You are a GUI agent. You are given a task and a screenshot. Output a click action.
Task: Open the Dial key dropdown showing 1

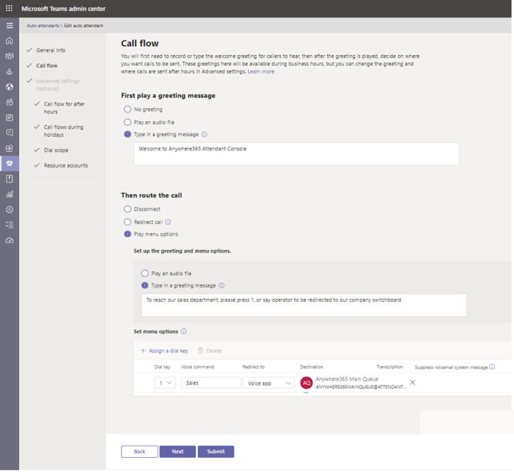165,383
